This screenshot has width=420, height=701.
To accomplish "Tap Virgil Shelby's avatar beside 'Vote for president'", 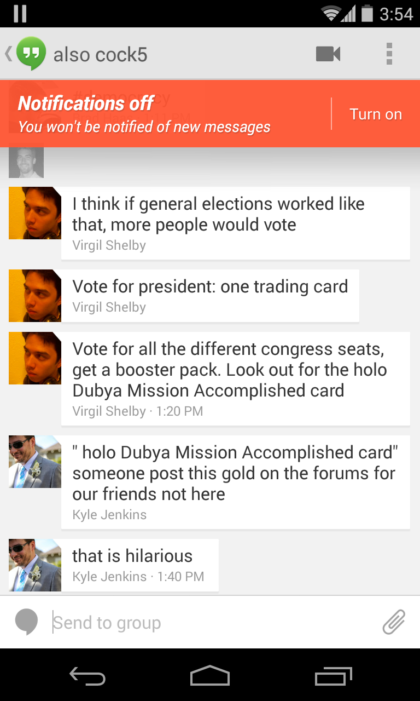I will tap(34, 295).
